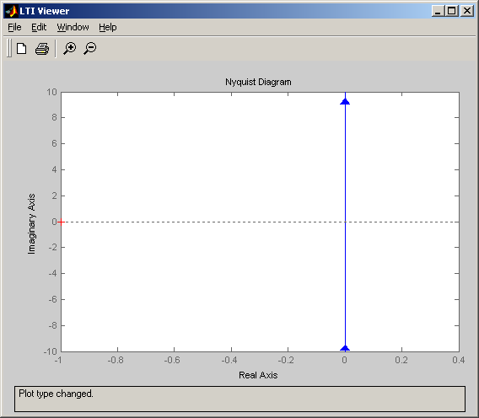Maximize the LTI Viewer window

(451, 11)
